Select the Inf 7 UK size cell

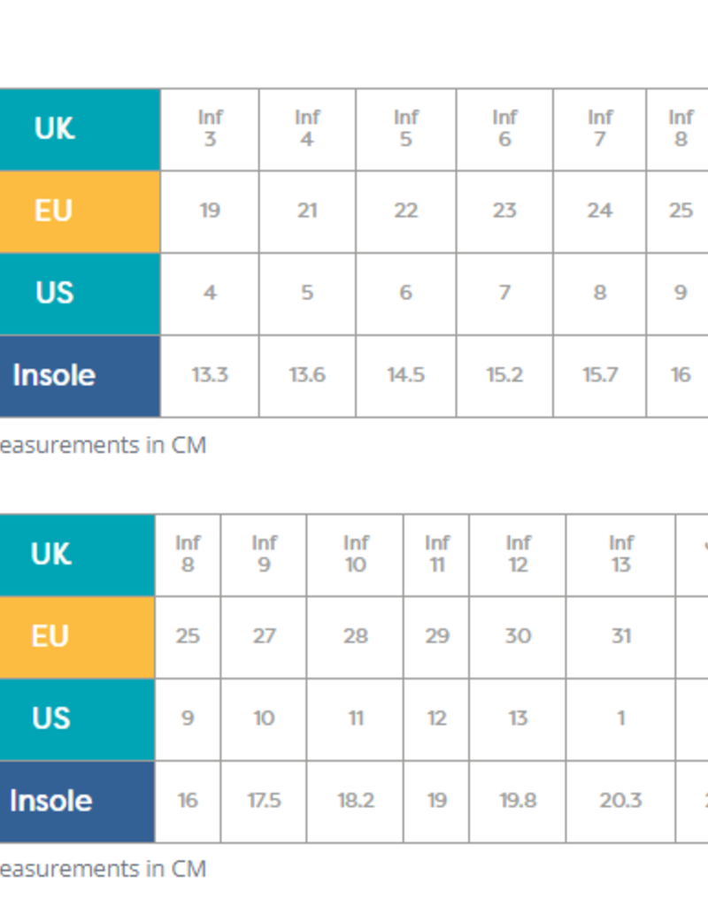(x=599, y=128)
